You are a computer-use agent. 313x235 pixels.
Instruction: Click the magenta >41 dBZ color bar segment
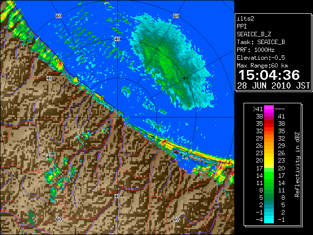(x=269, y=109)
